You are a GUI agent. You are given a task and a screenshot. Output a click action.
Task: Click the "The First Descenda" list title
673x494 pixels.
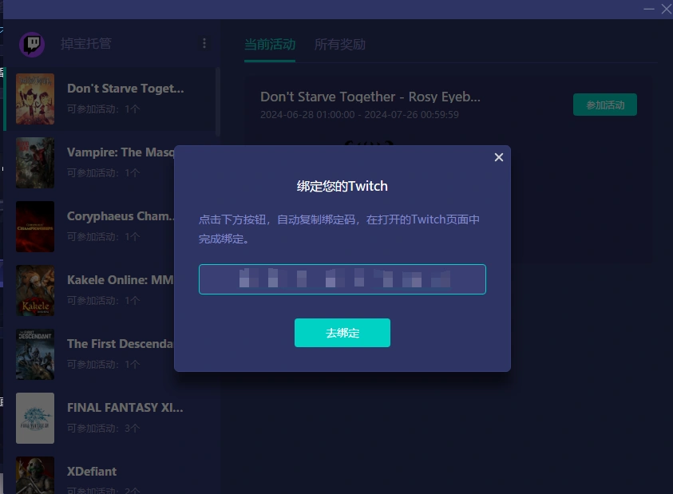(121, 344)
